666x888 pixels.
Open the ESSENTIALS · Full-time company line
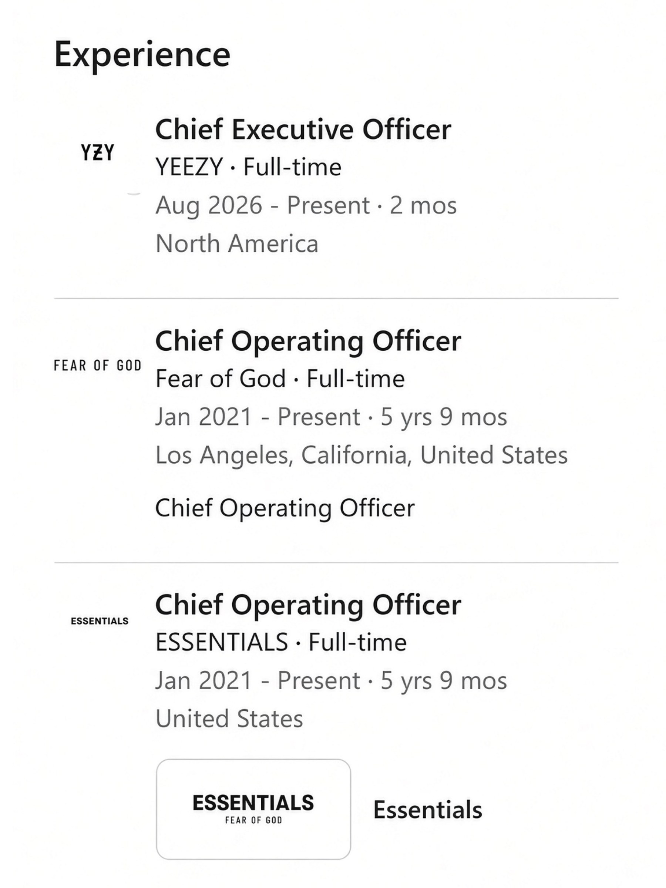coord(280,642)
